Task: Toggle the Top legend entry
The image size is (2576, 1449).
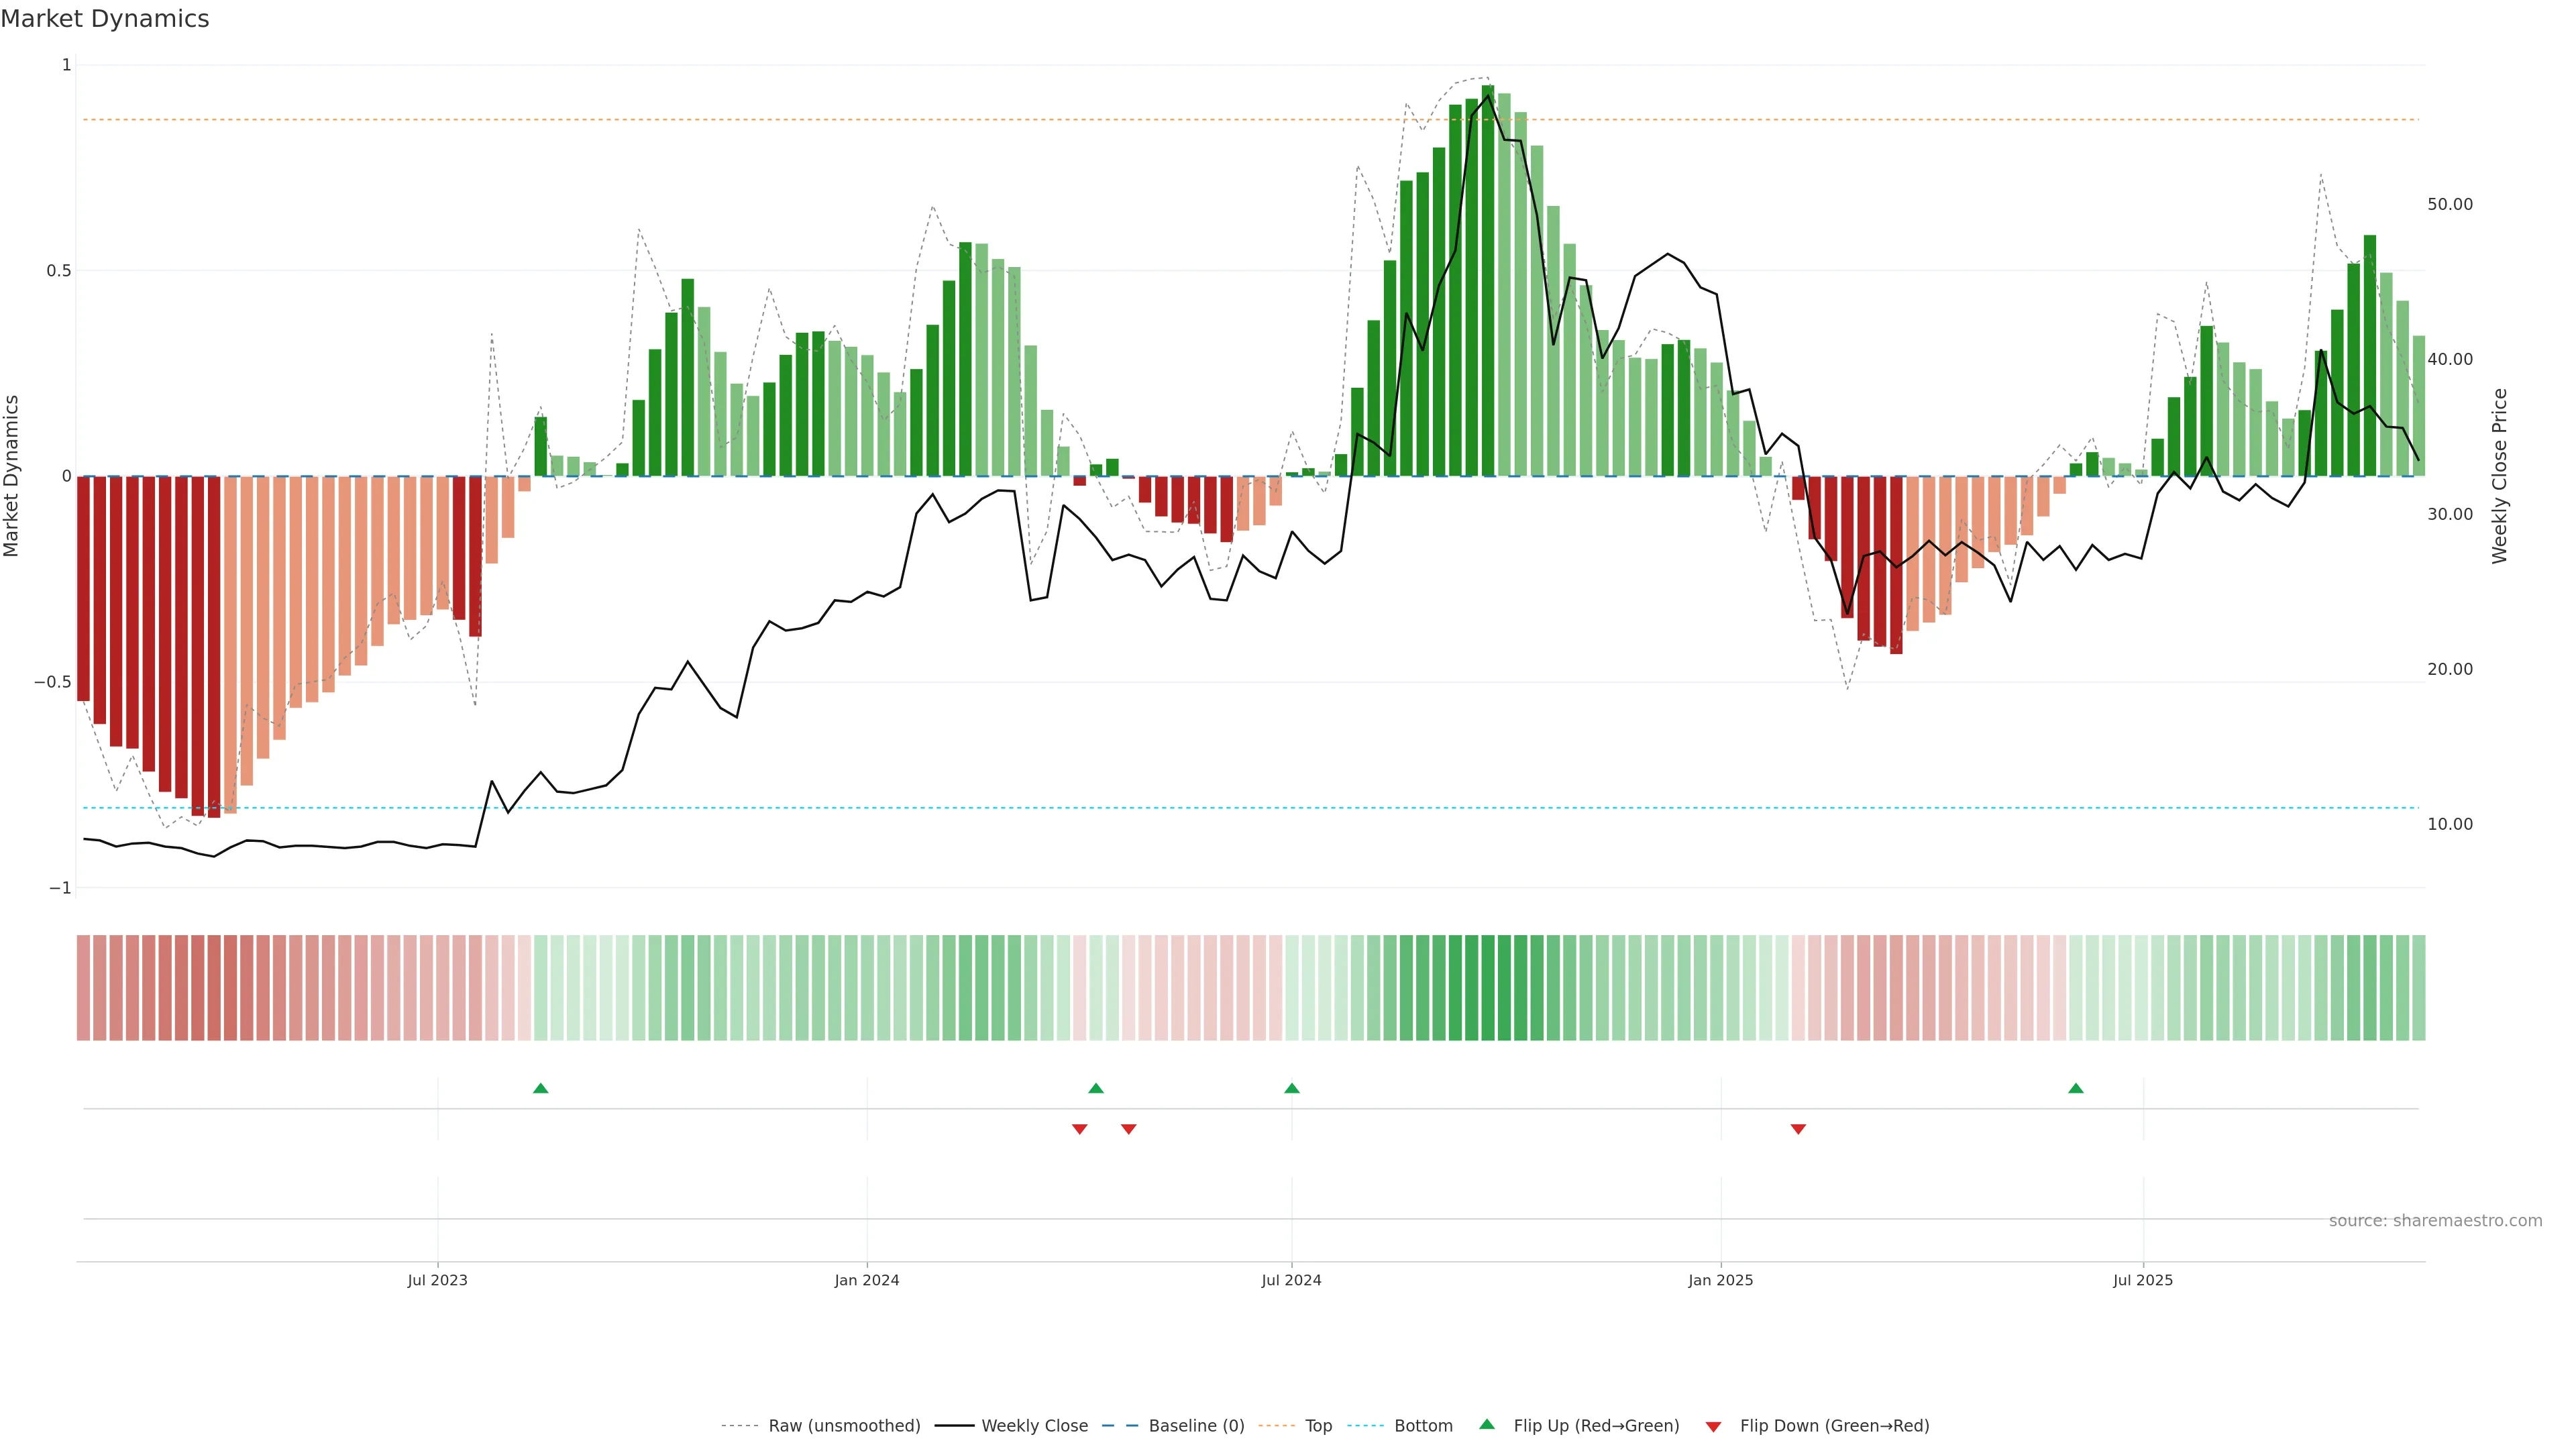Action: [x=1318, y=1426]
